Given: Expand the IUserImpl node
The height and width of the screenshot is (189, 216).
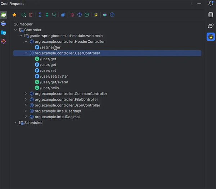Looking at the screenshot, I should point(26,111).
